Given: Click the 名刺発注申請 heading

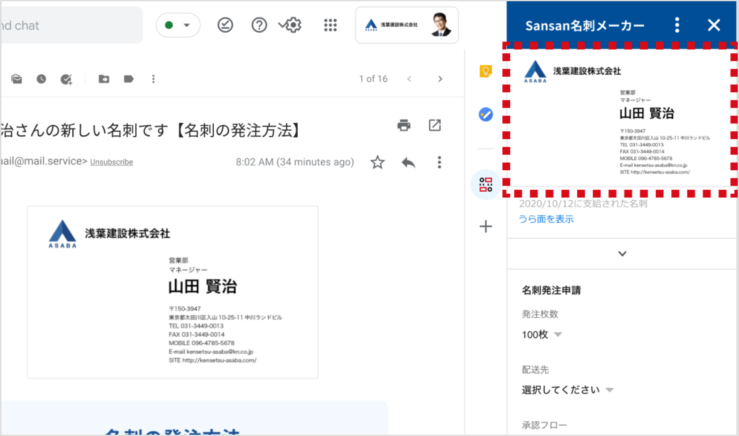Looking at the screenshot, I should (x=551, y=290).
